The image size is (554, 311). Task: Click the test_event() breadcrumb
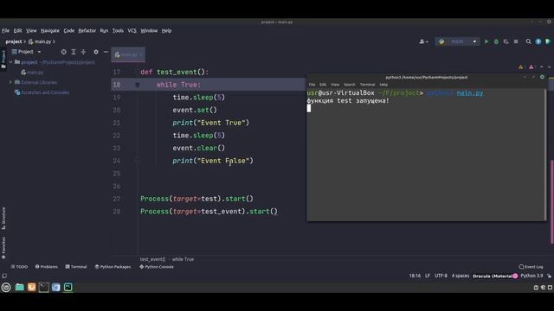(152, 259)
